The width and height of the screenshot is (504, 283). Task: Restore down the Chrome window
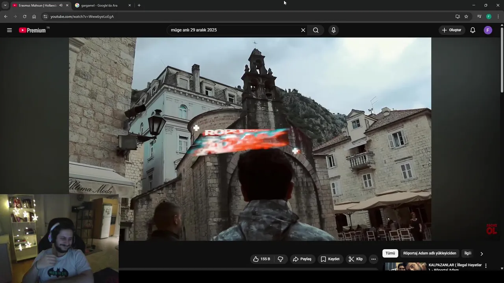click(486, 5)
